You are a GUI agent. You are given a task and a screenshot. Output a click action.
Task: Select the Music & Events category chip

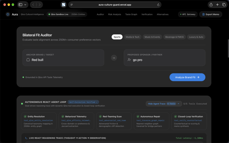[x=152, y=37]
